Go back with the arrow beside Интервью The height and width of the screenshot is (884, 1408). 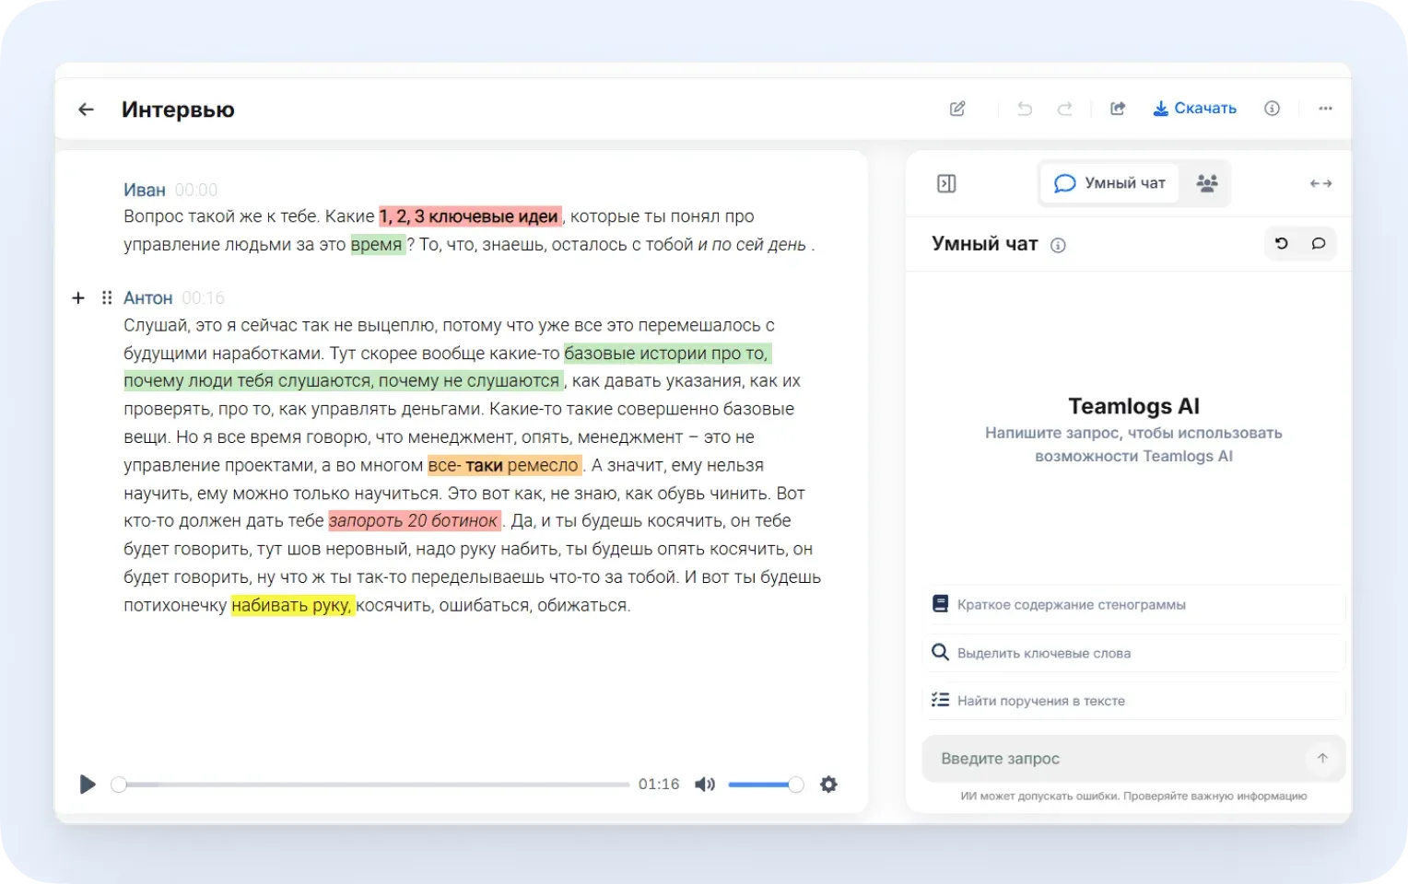(87, 110)
